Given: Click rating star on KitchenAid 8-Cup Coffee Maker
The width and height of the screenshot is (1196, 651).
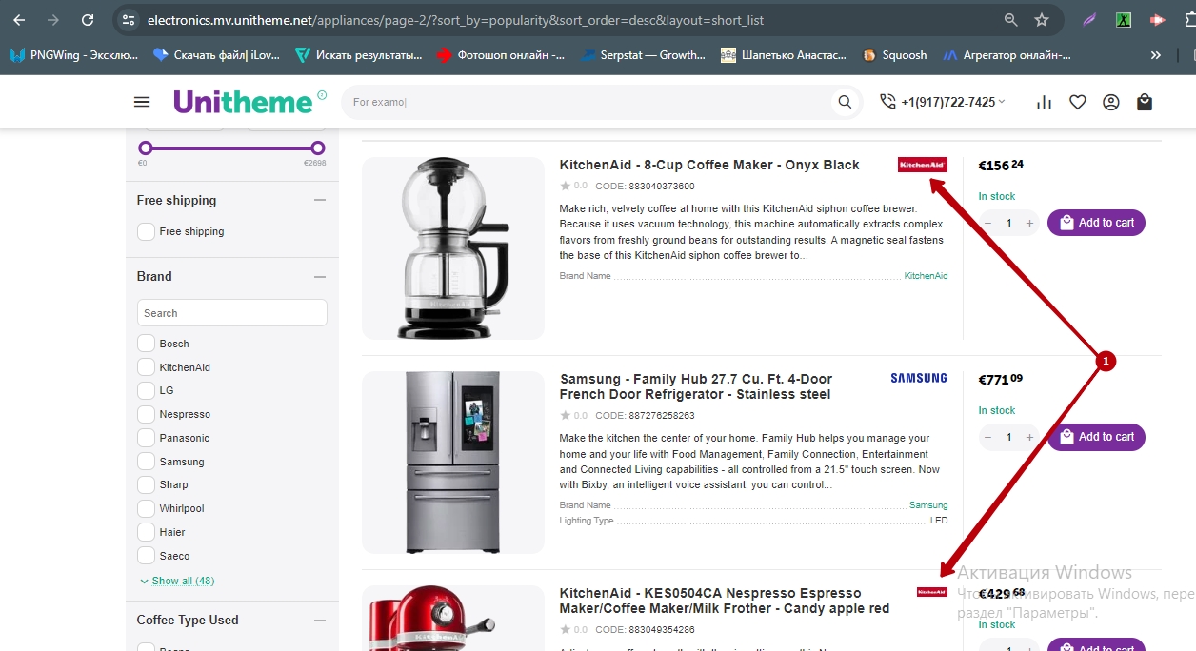Looking at the screenshot, I should coord(565,187).
